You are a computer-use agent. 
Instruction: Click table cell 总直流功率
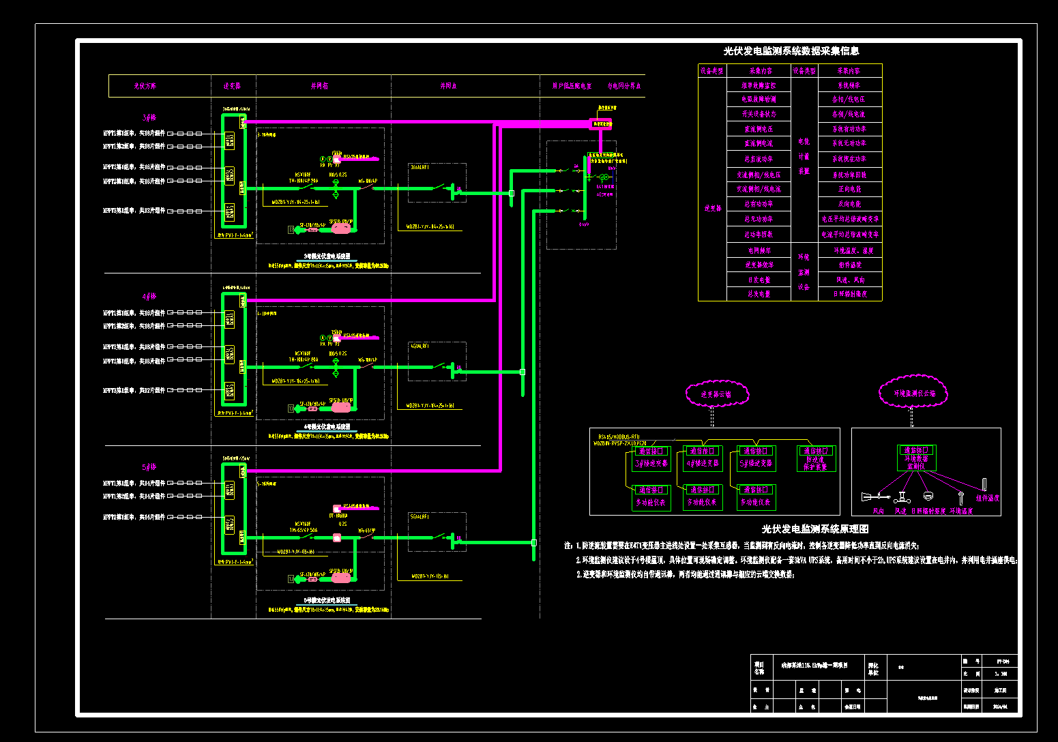tap(759, 159)
